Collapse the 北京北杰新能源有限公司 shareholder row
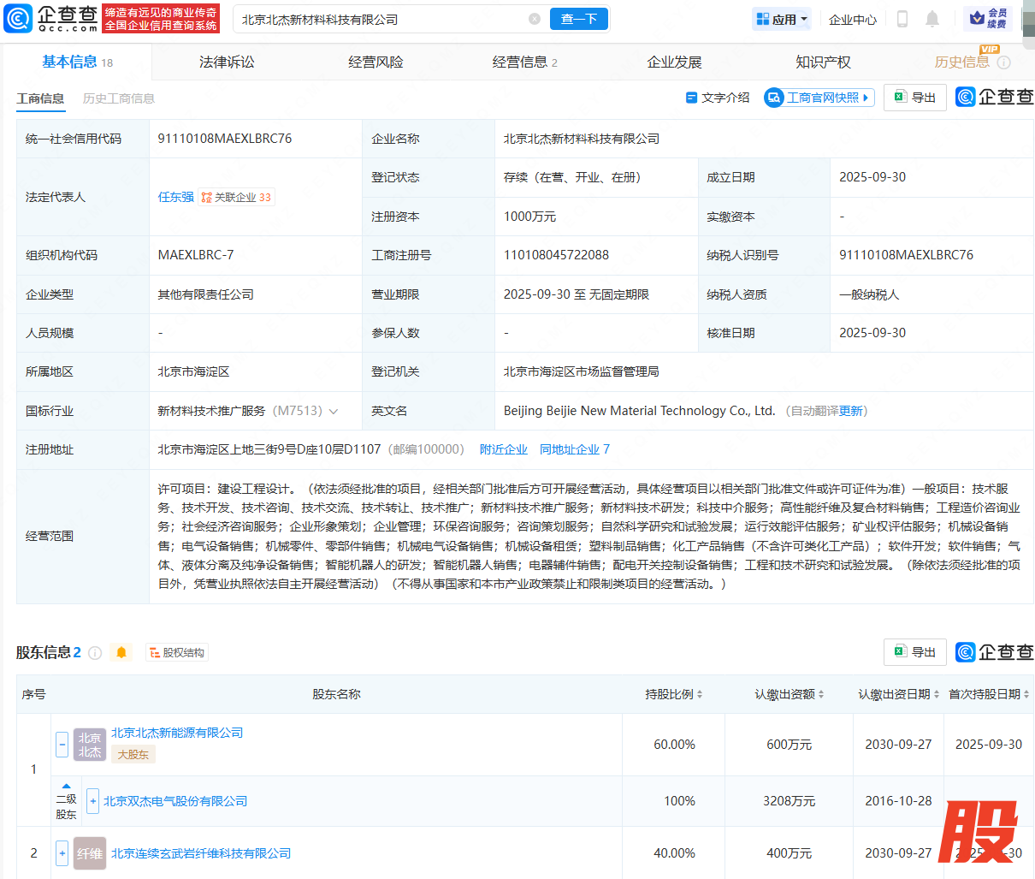1035x879 pixels. (62, 744)
